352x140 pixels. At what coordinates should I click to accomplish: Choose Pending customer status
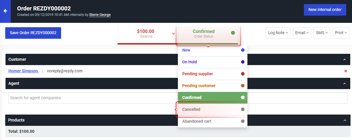pyautogui.click(x=213, y=86)
